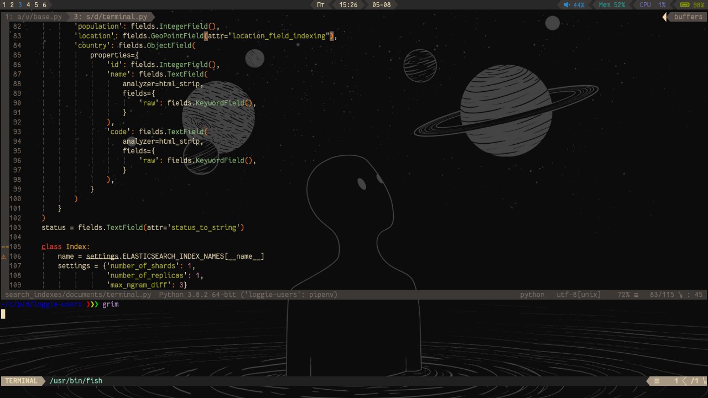Click the terminal cursor block
This screenshot has height=398, width=708.
click(3, 314)
